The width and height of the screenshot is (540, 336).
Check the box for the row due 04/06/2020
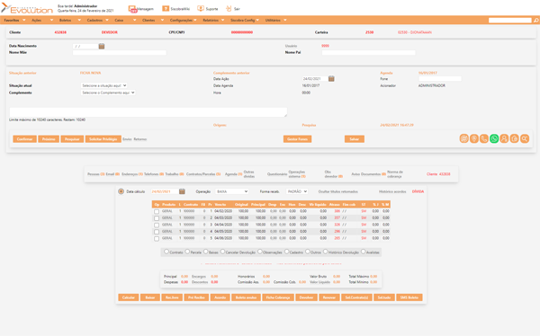click(x=157, y=238)
